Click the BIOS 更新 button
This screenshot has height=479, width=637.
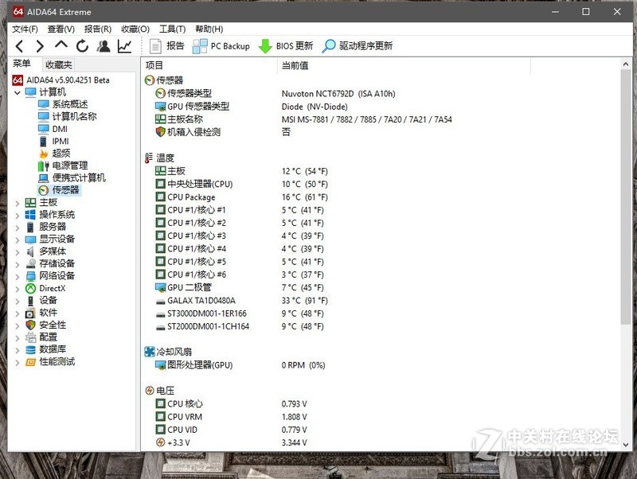(x=286, y=46)
